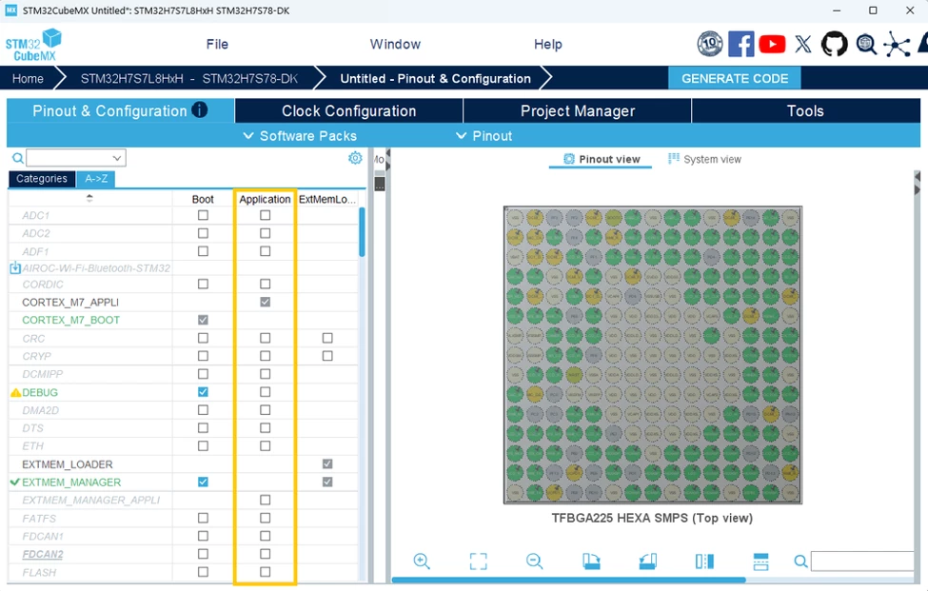Open the X (Twitter) icon link
Image resolution: width=928 pixels, height=591 pixels.
(803, 44)
